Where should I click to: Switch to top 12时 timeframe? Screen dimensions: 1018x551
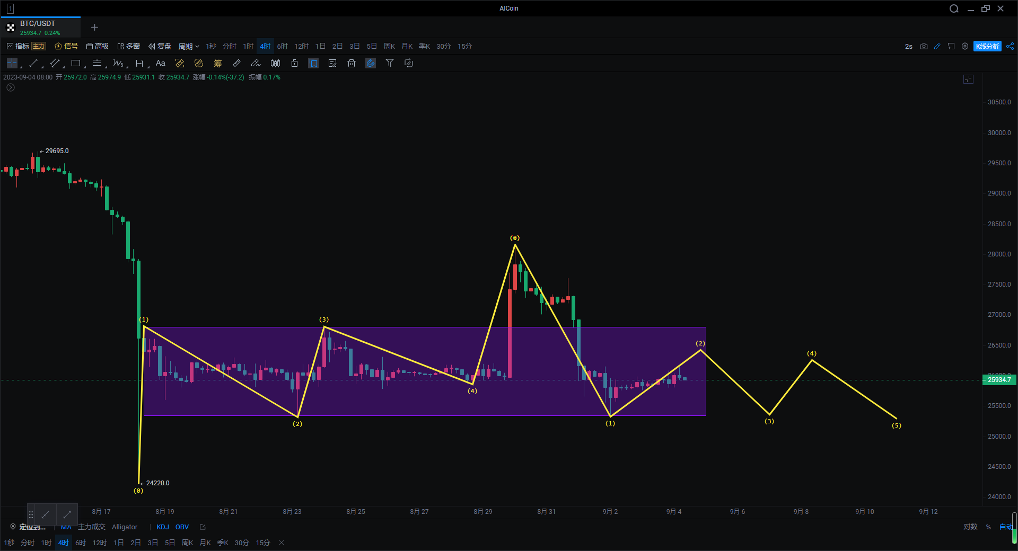302,47
